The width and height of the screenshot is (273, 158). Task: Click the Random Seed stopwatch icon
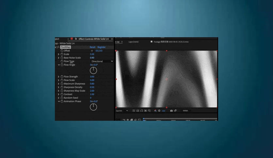pos(62,98)
